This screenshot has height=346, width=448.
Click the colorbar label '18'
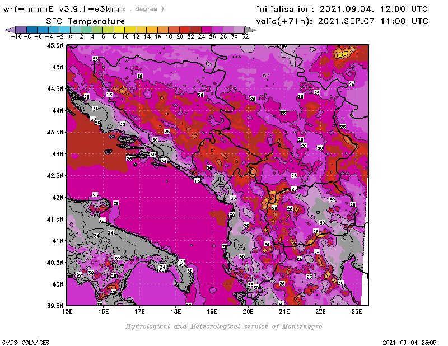(169, 36)
